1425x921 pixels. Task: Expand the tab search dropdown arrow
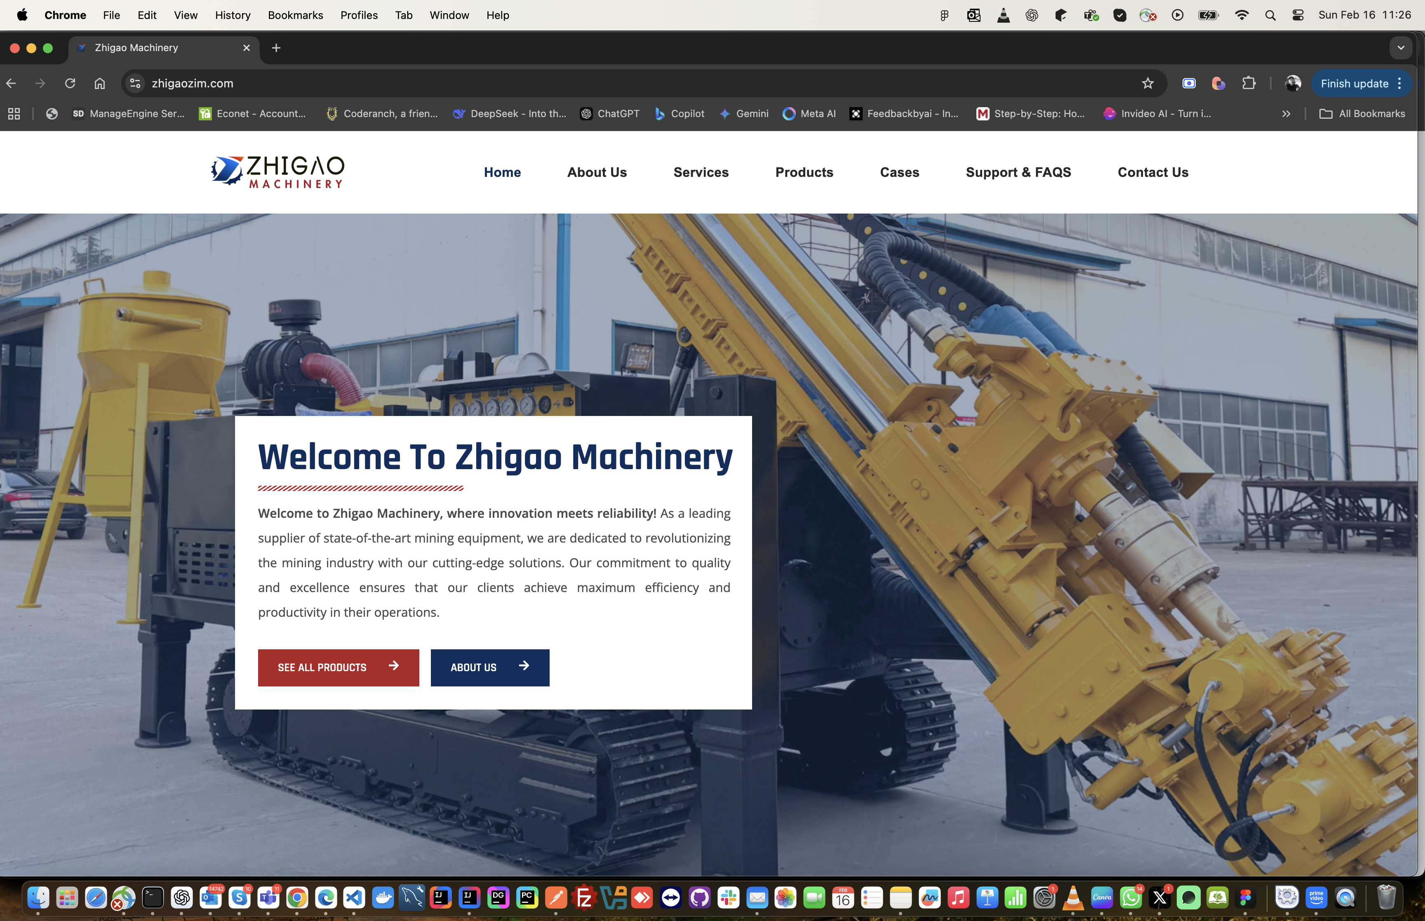[1401, 48]
